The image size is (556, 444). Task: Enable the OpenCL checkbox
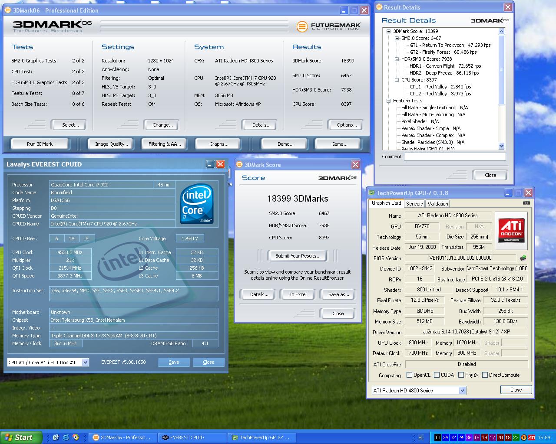pos(409,375)
